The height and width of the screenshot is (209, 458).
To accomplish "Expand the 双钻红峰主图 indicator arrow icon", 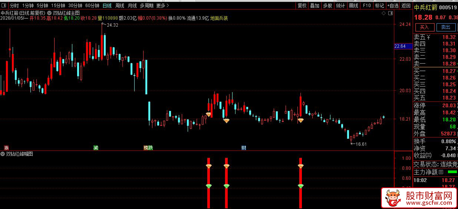I will click(50, 13).
